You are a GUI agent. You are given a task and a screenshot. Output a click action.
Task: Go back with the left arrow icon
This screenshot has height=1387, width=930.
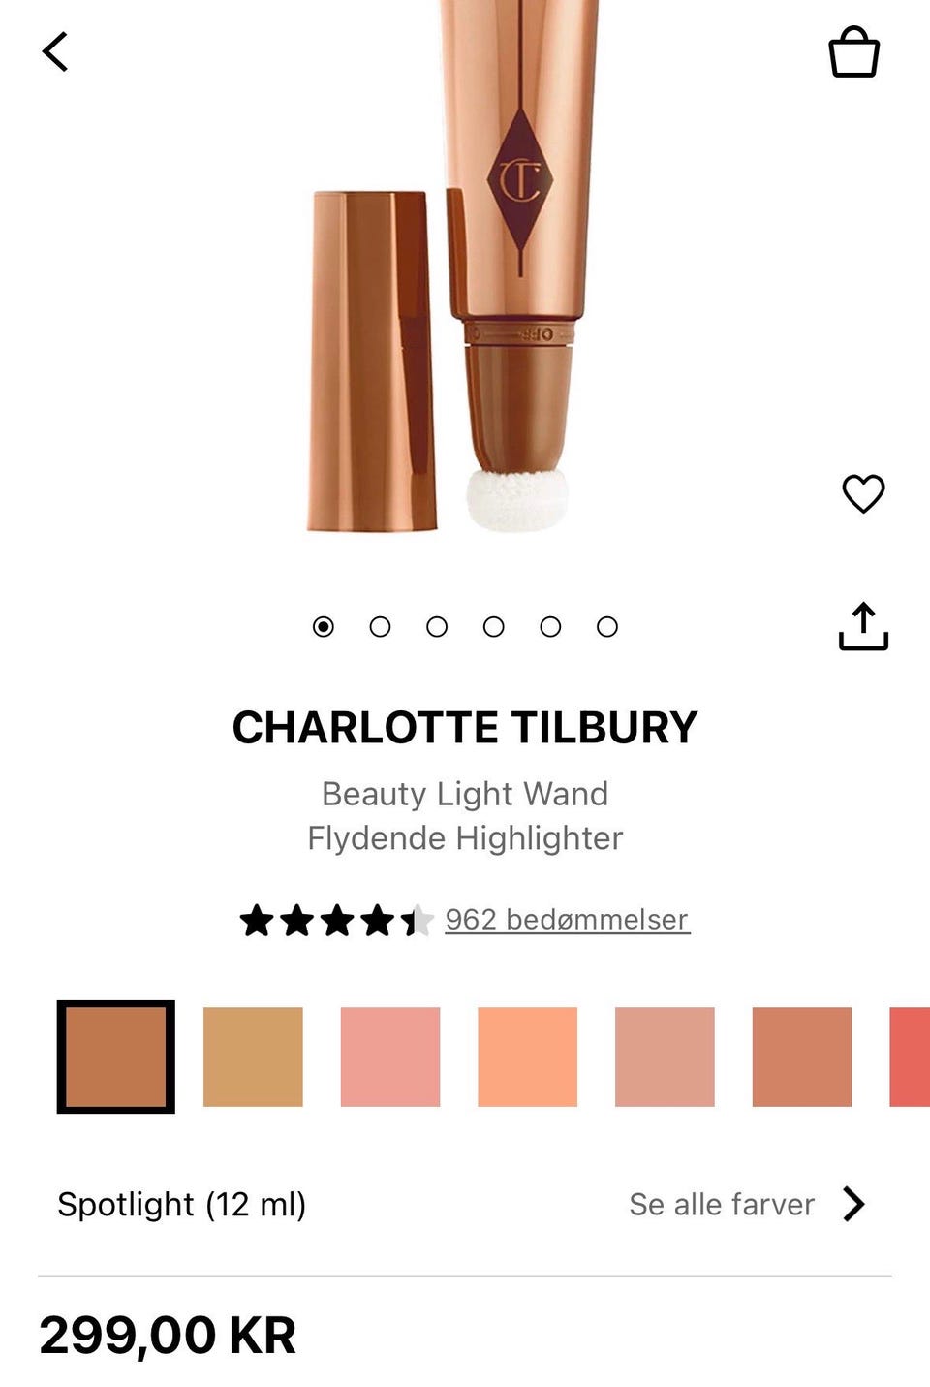(x=55, y=52)
